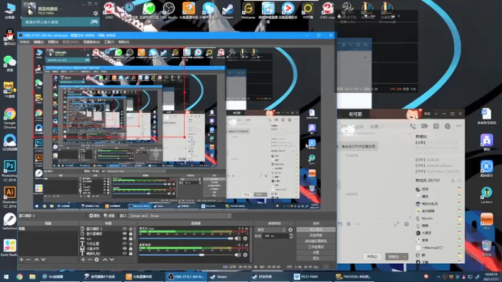
Task: Click notification bell in QQ chat toolbar
Action: (348, 224)
